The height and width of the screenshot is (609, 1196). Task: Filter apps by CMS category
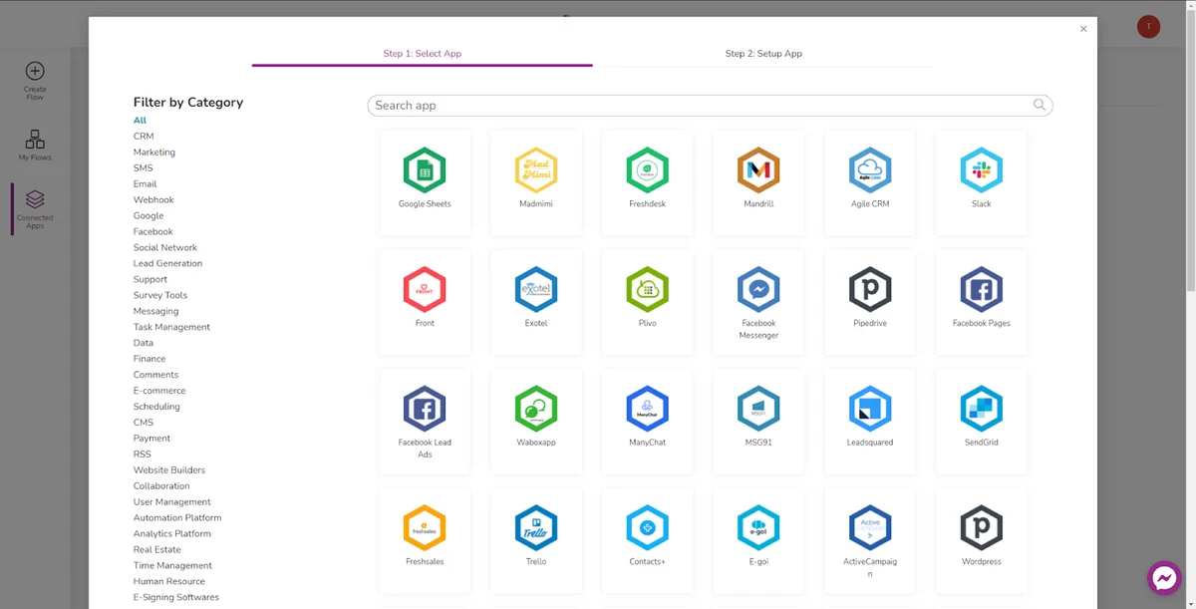coord(144,423)
